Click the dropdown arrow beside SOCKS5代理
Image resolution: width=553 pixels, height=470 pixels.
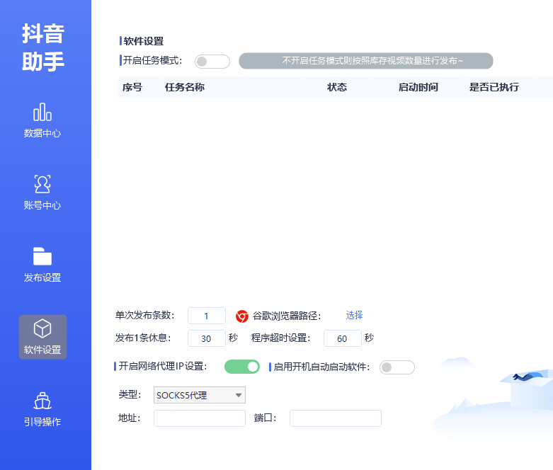point(239,395)
